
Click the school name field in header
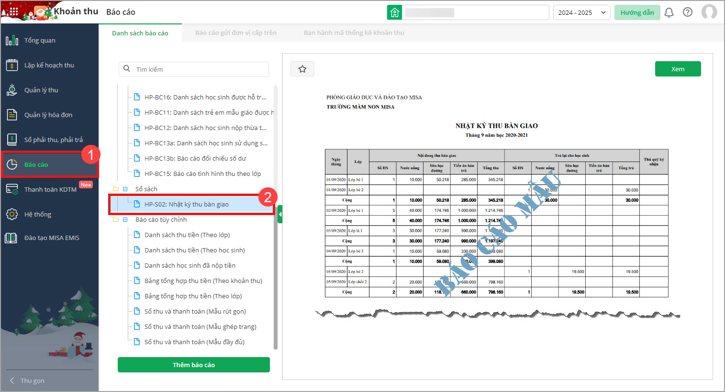476,12
